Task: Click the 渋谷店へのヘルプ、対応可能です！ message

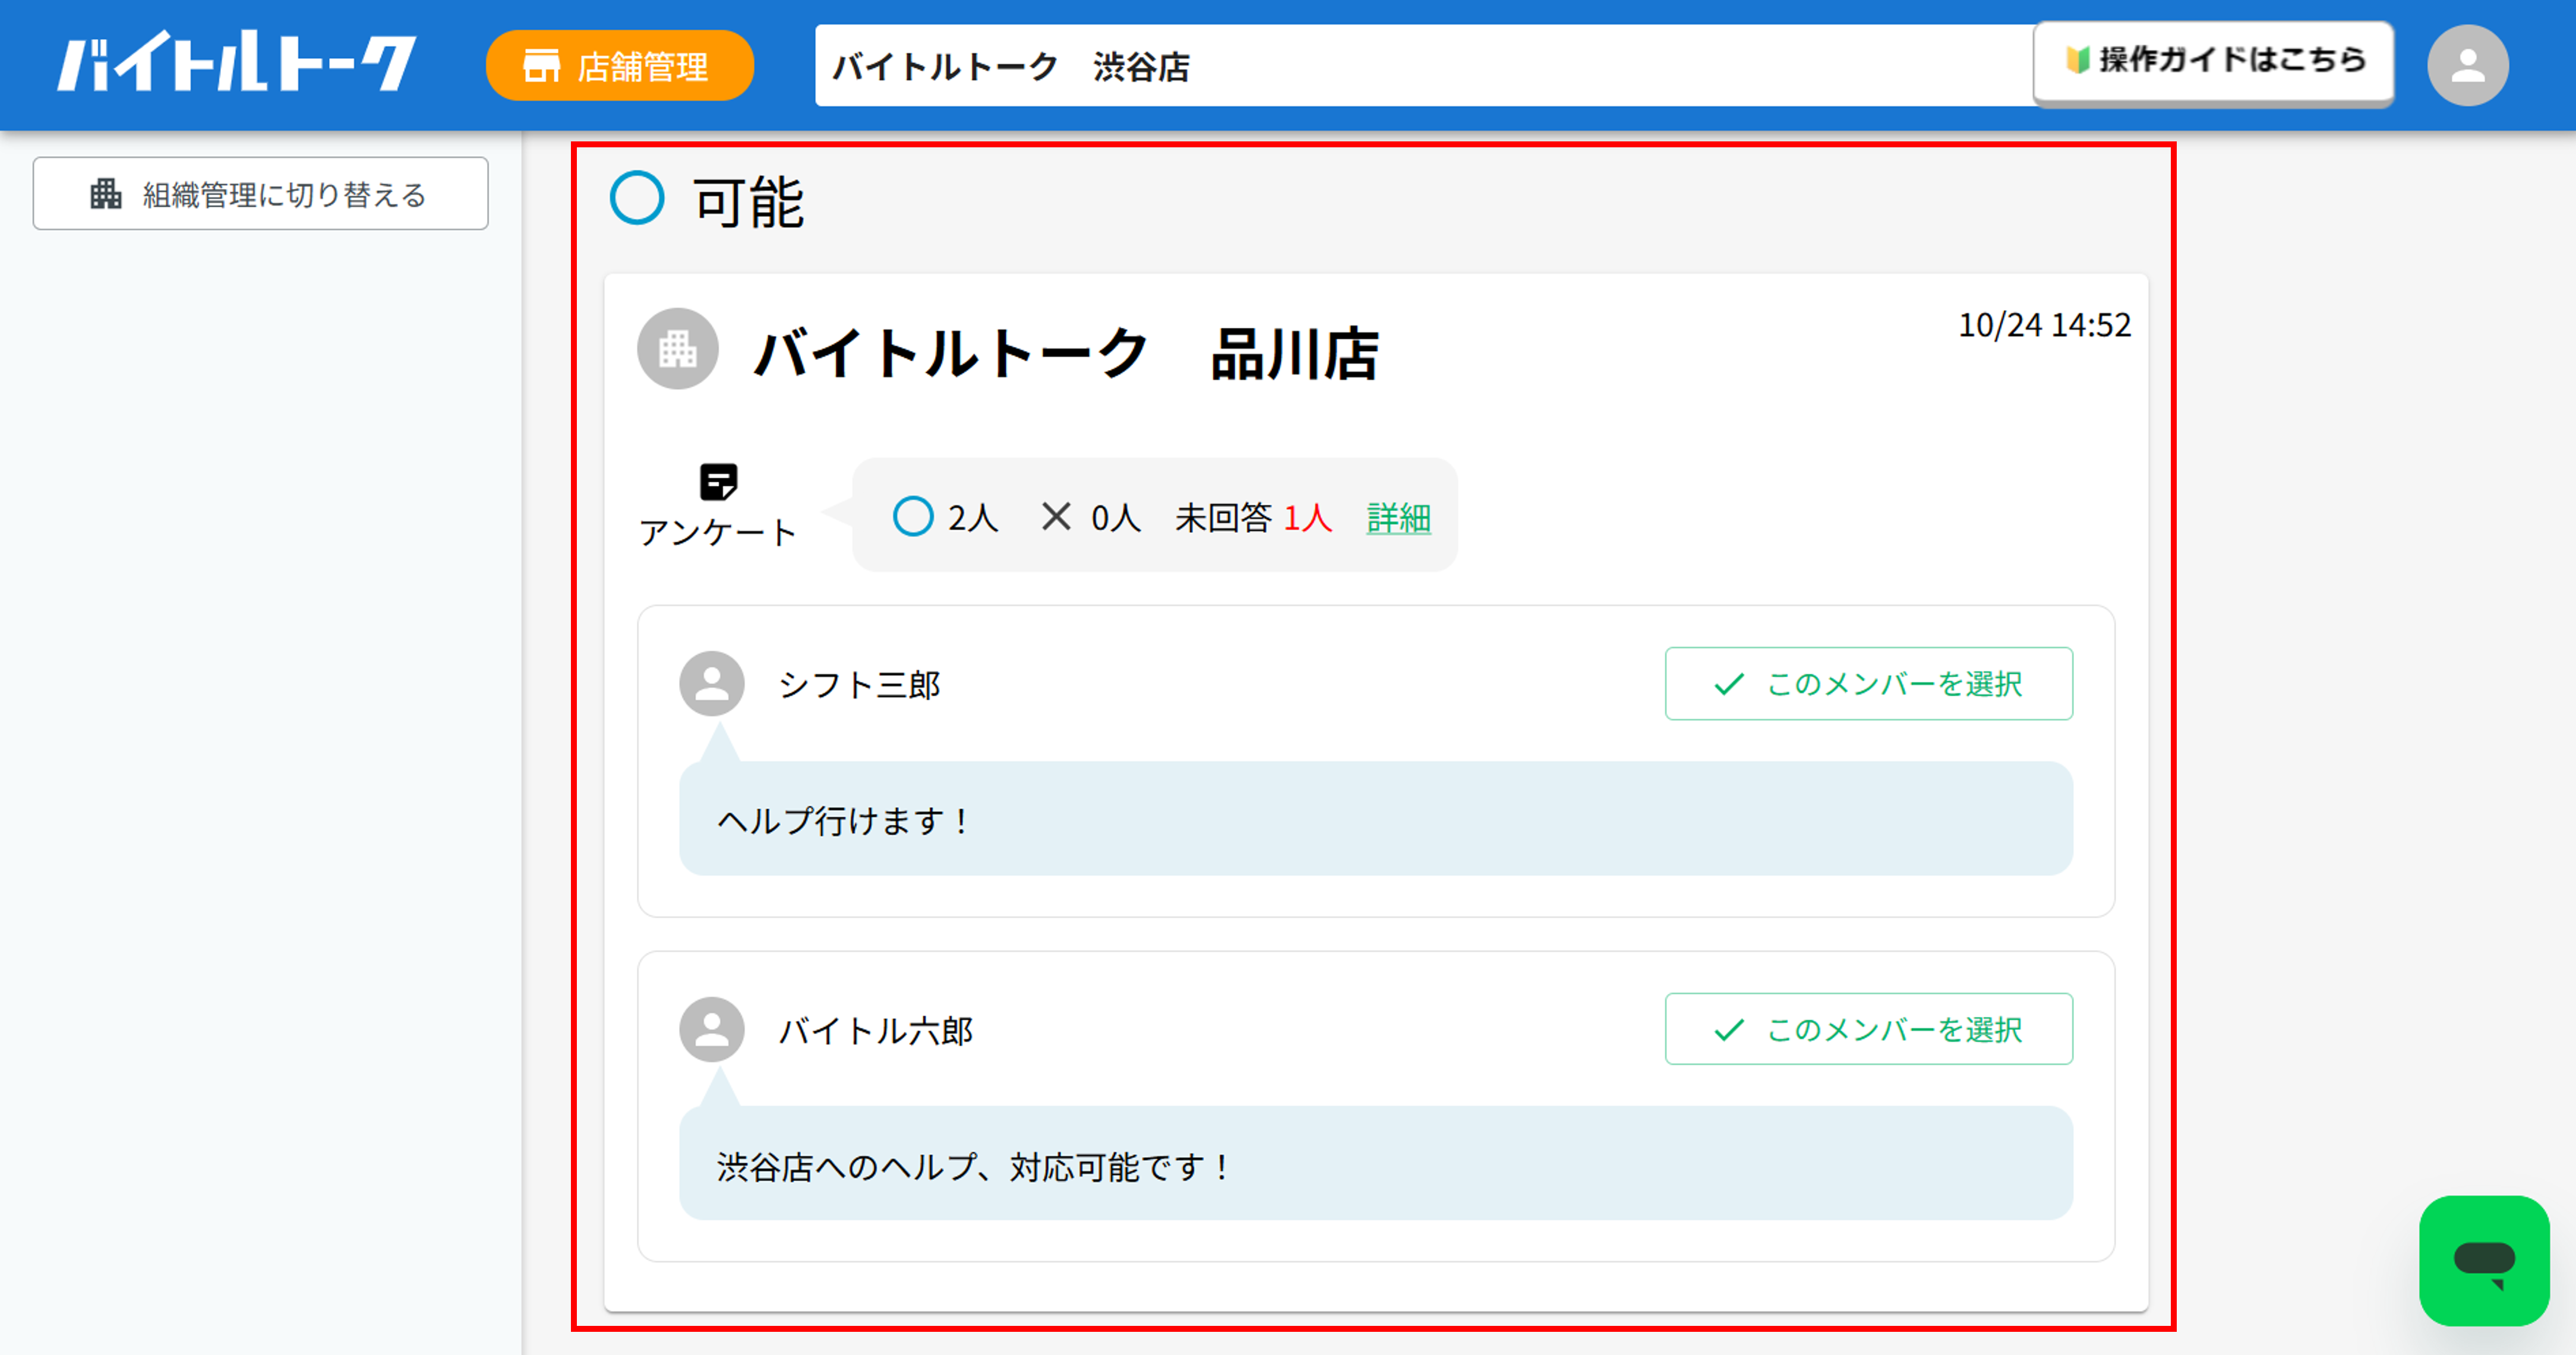Action: 1376,1164
